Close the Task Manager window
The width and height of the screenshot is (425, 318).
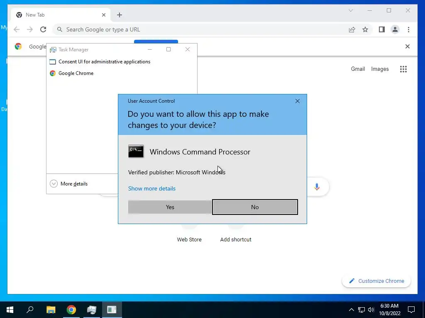click(187, 50)
